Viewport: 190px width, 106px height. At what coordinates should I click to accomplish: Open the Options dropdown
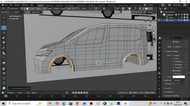tap(151, 12)
